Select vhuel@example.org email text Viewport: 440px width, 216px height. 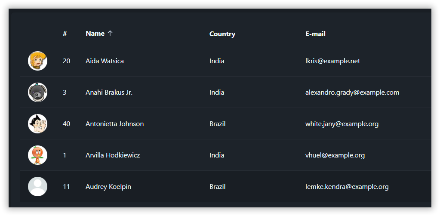335,155
